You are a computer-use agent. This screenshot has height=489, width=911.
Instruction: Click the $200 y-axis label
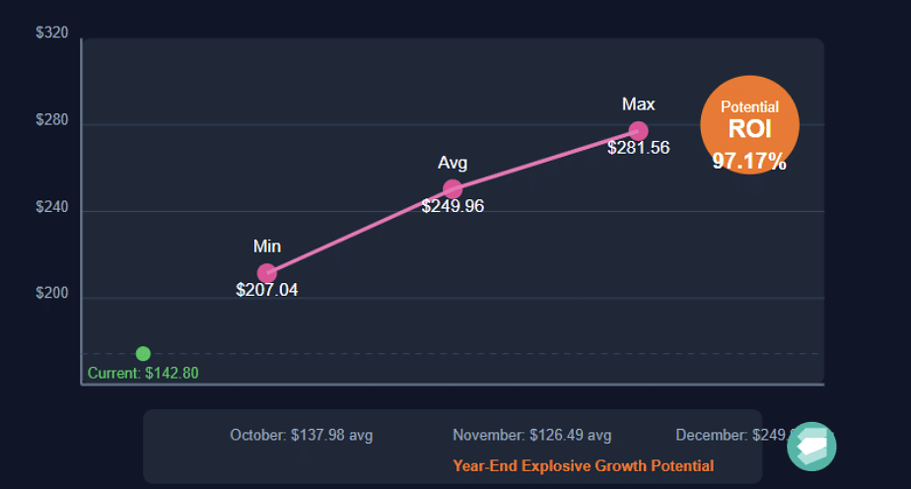pyautogui.click(x=51, y=293)
